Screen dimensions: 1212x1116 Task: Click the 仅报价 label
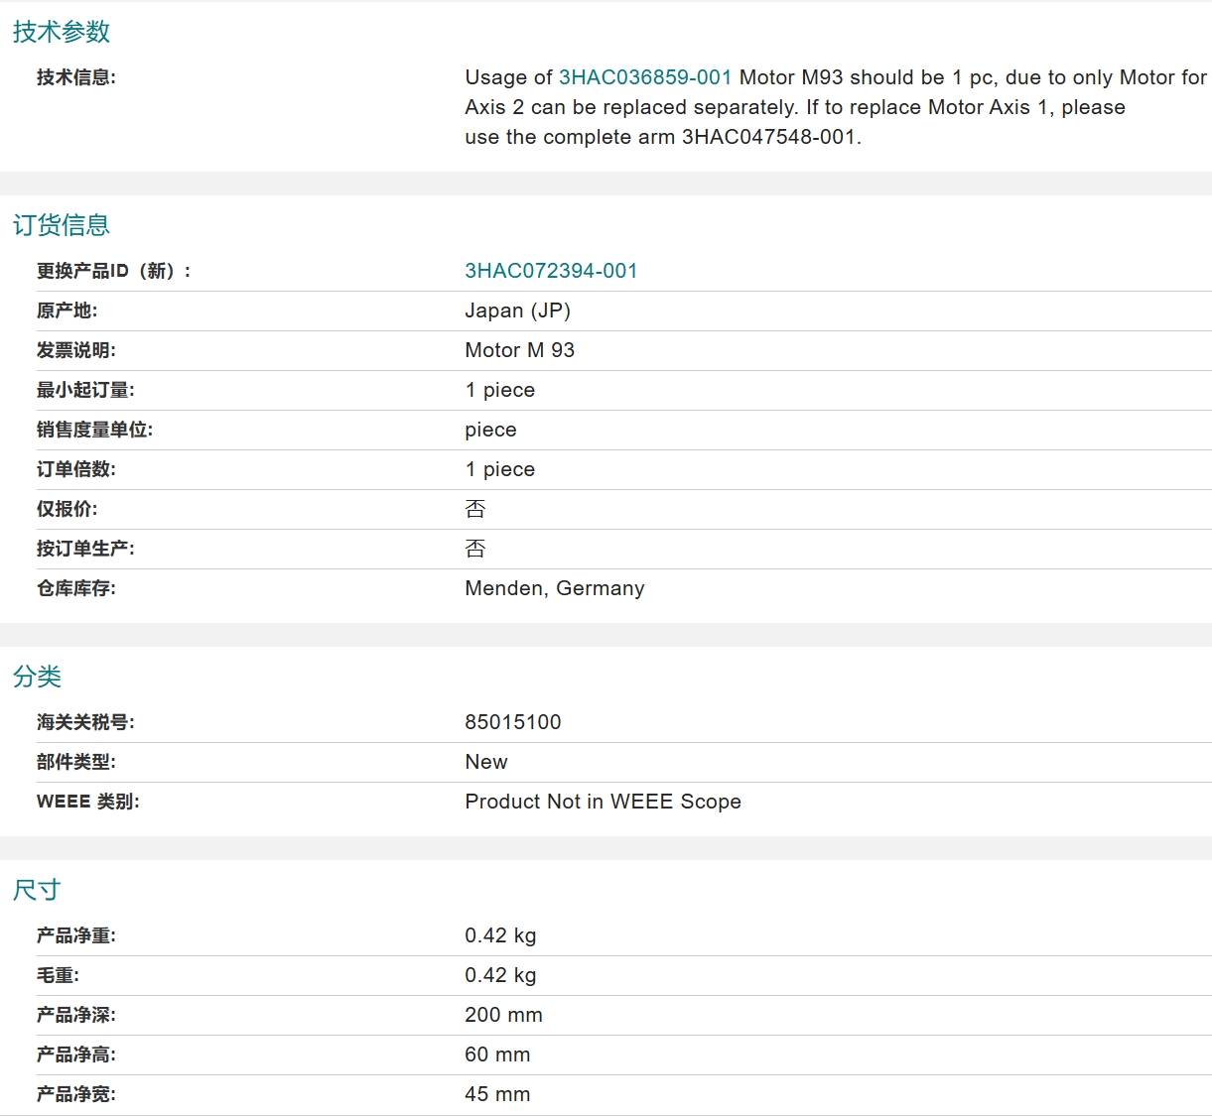[67, 509]
